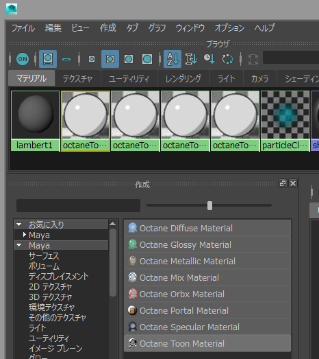The image size is (319, 359).
Task: Create an Octane Mix Material
Action: 207,278
